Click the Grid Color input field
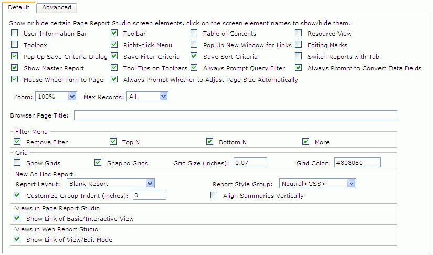 (357, 163)
